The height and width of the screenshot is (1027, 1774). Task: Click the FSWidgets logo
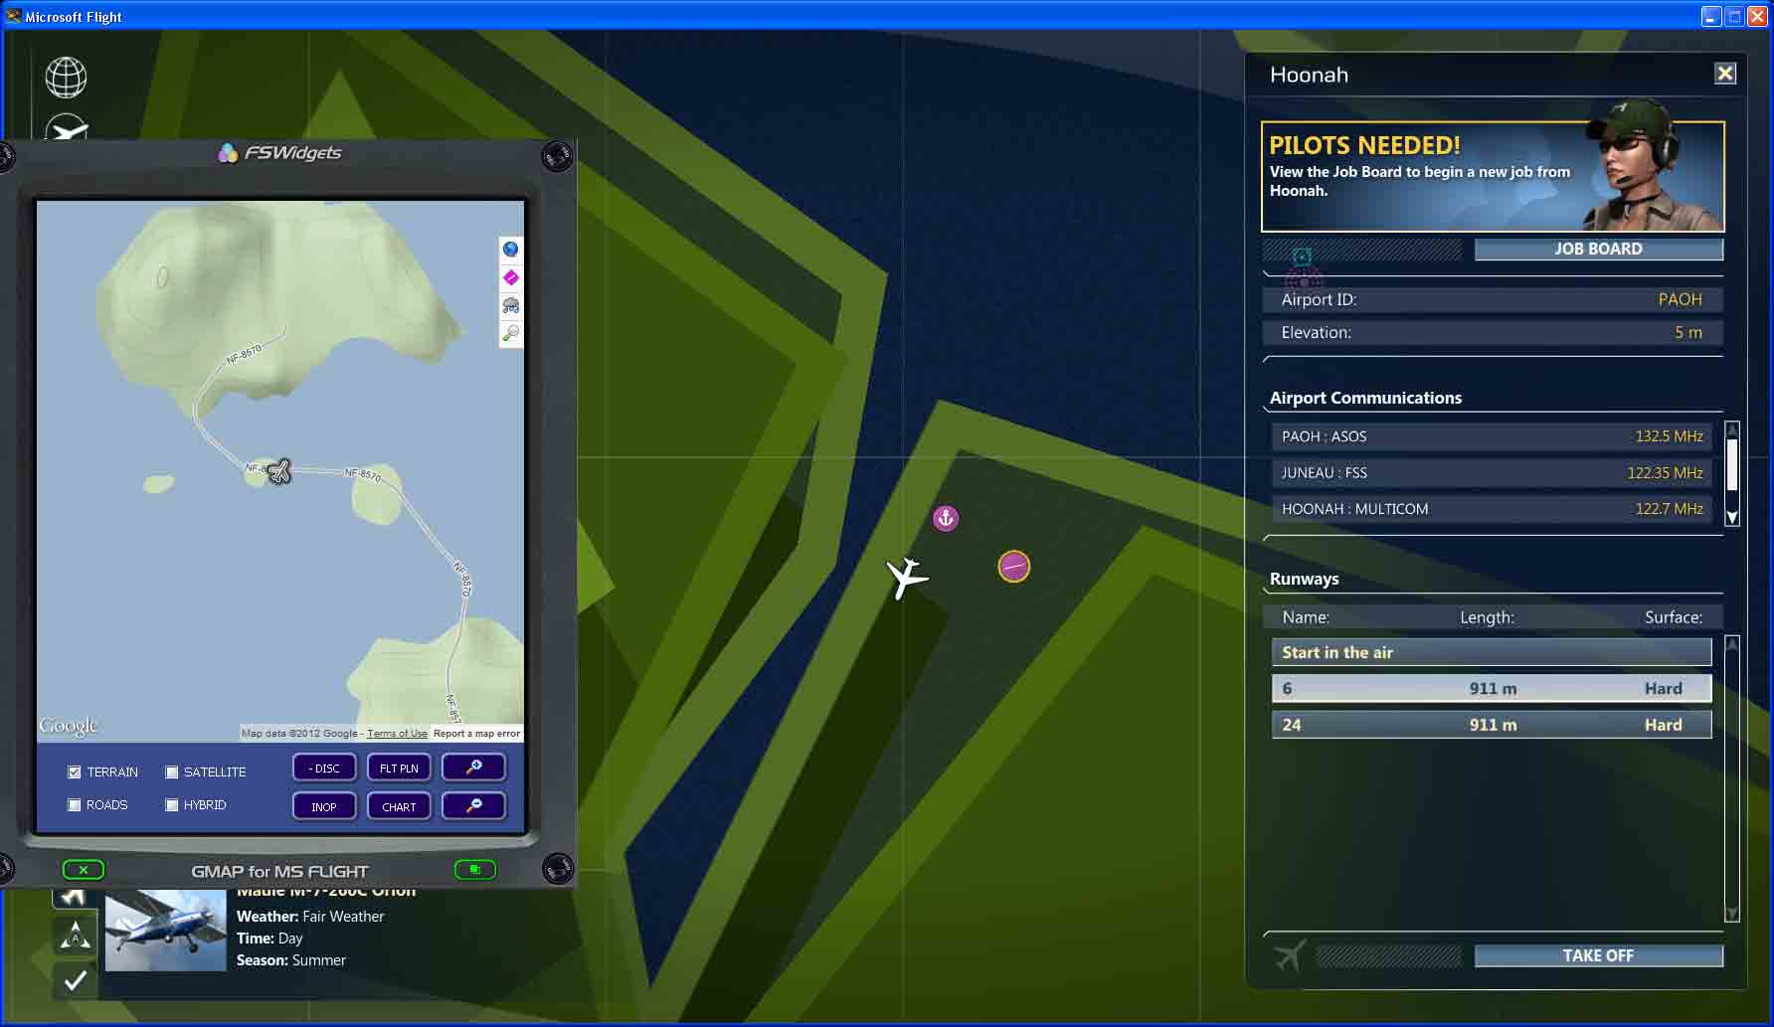click(279, 152)
